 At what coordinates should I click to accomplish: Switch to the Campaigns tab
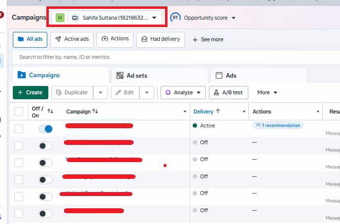pos(61,75)
